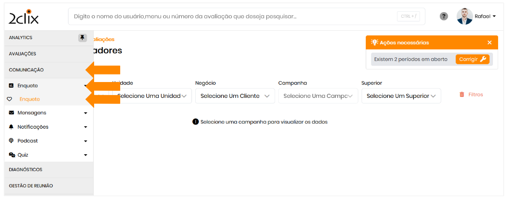Open the Rafael user dropdown arrow

coord(494,16)
